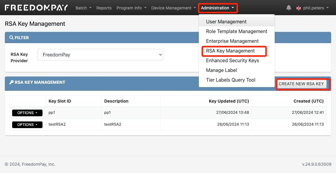336x173 pixels.
Task: Click the key icon in panel header
Action: (11, 82)
